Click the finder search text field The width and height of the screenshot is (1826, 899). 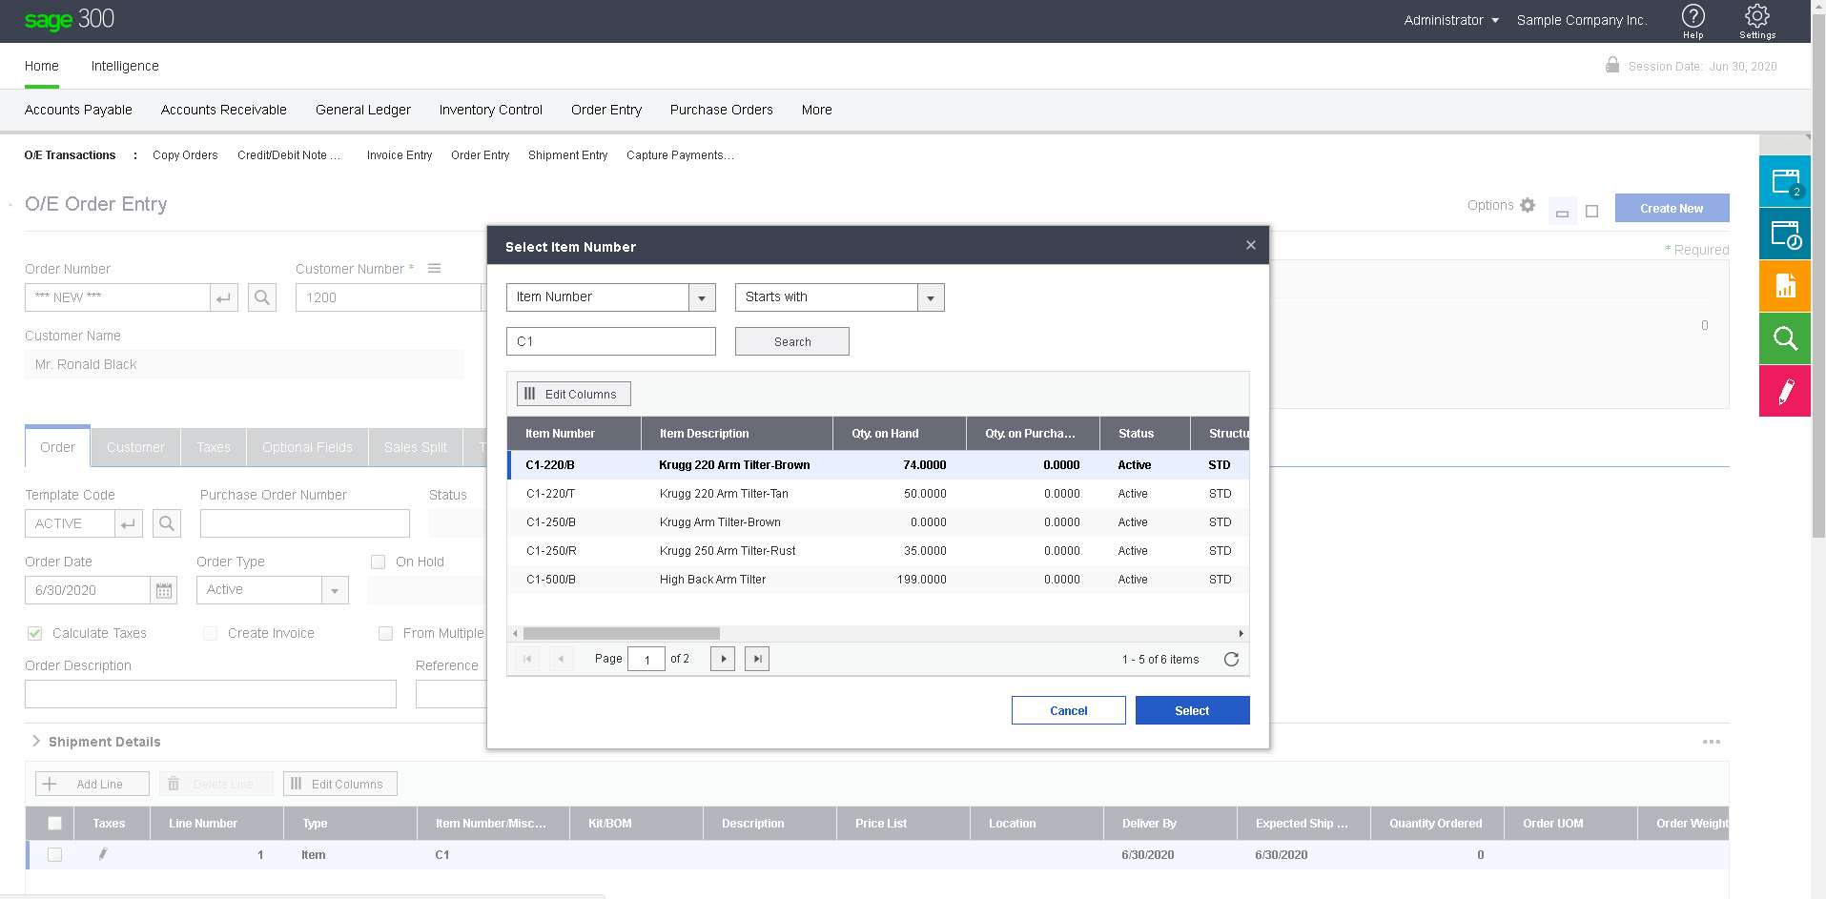[x=611, y=341]
